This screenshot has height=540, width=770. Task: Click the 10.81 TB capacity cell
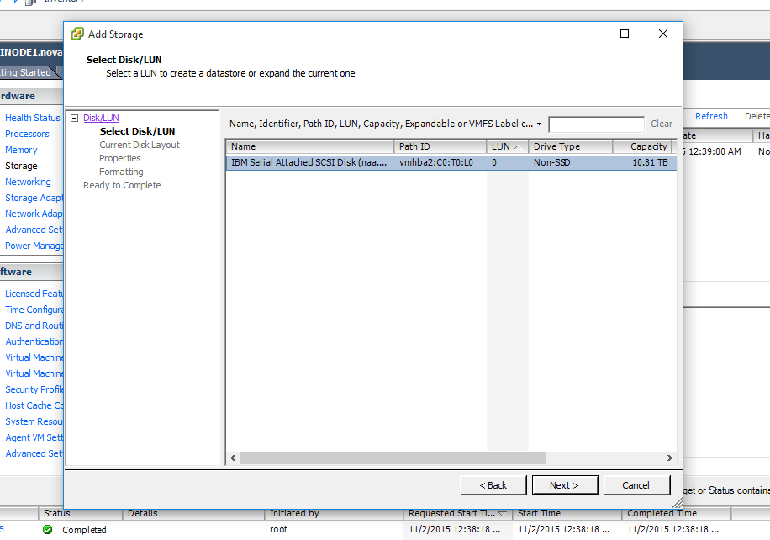tap(650, 162)
